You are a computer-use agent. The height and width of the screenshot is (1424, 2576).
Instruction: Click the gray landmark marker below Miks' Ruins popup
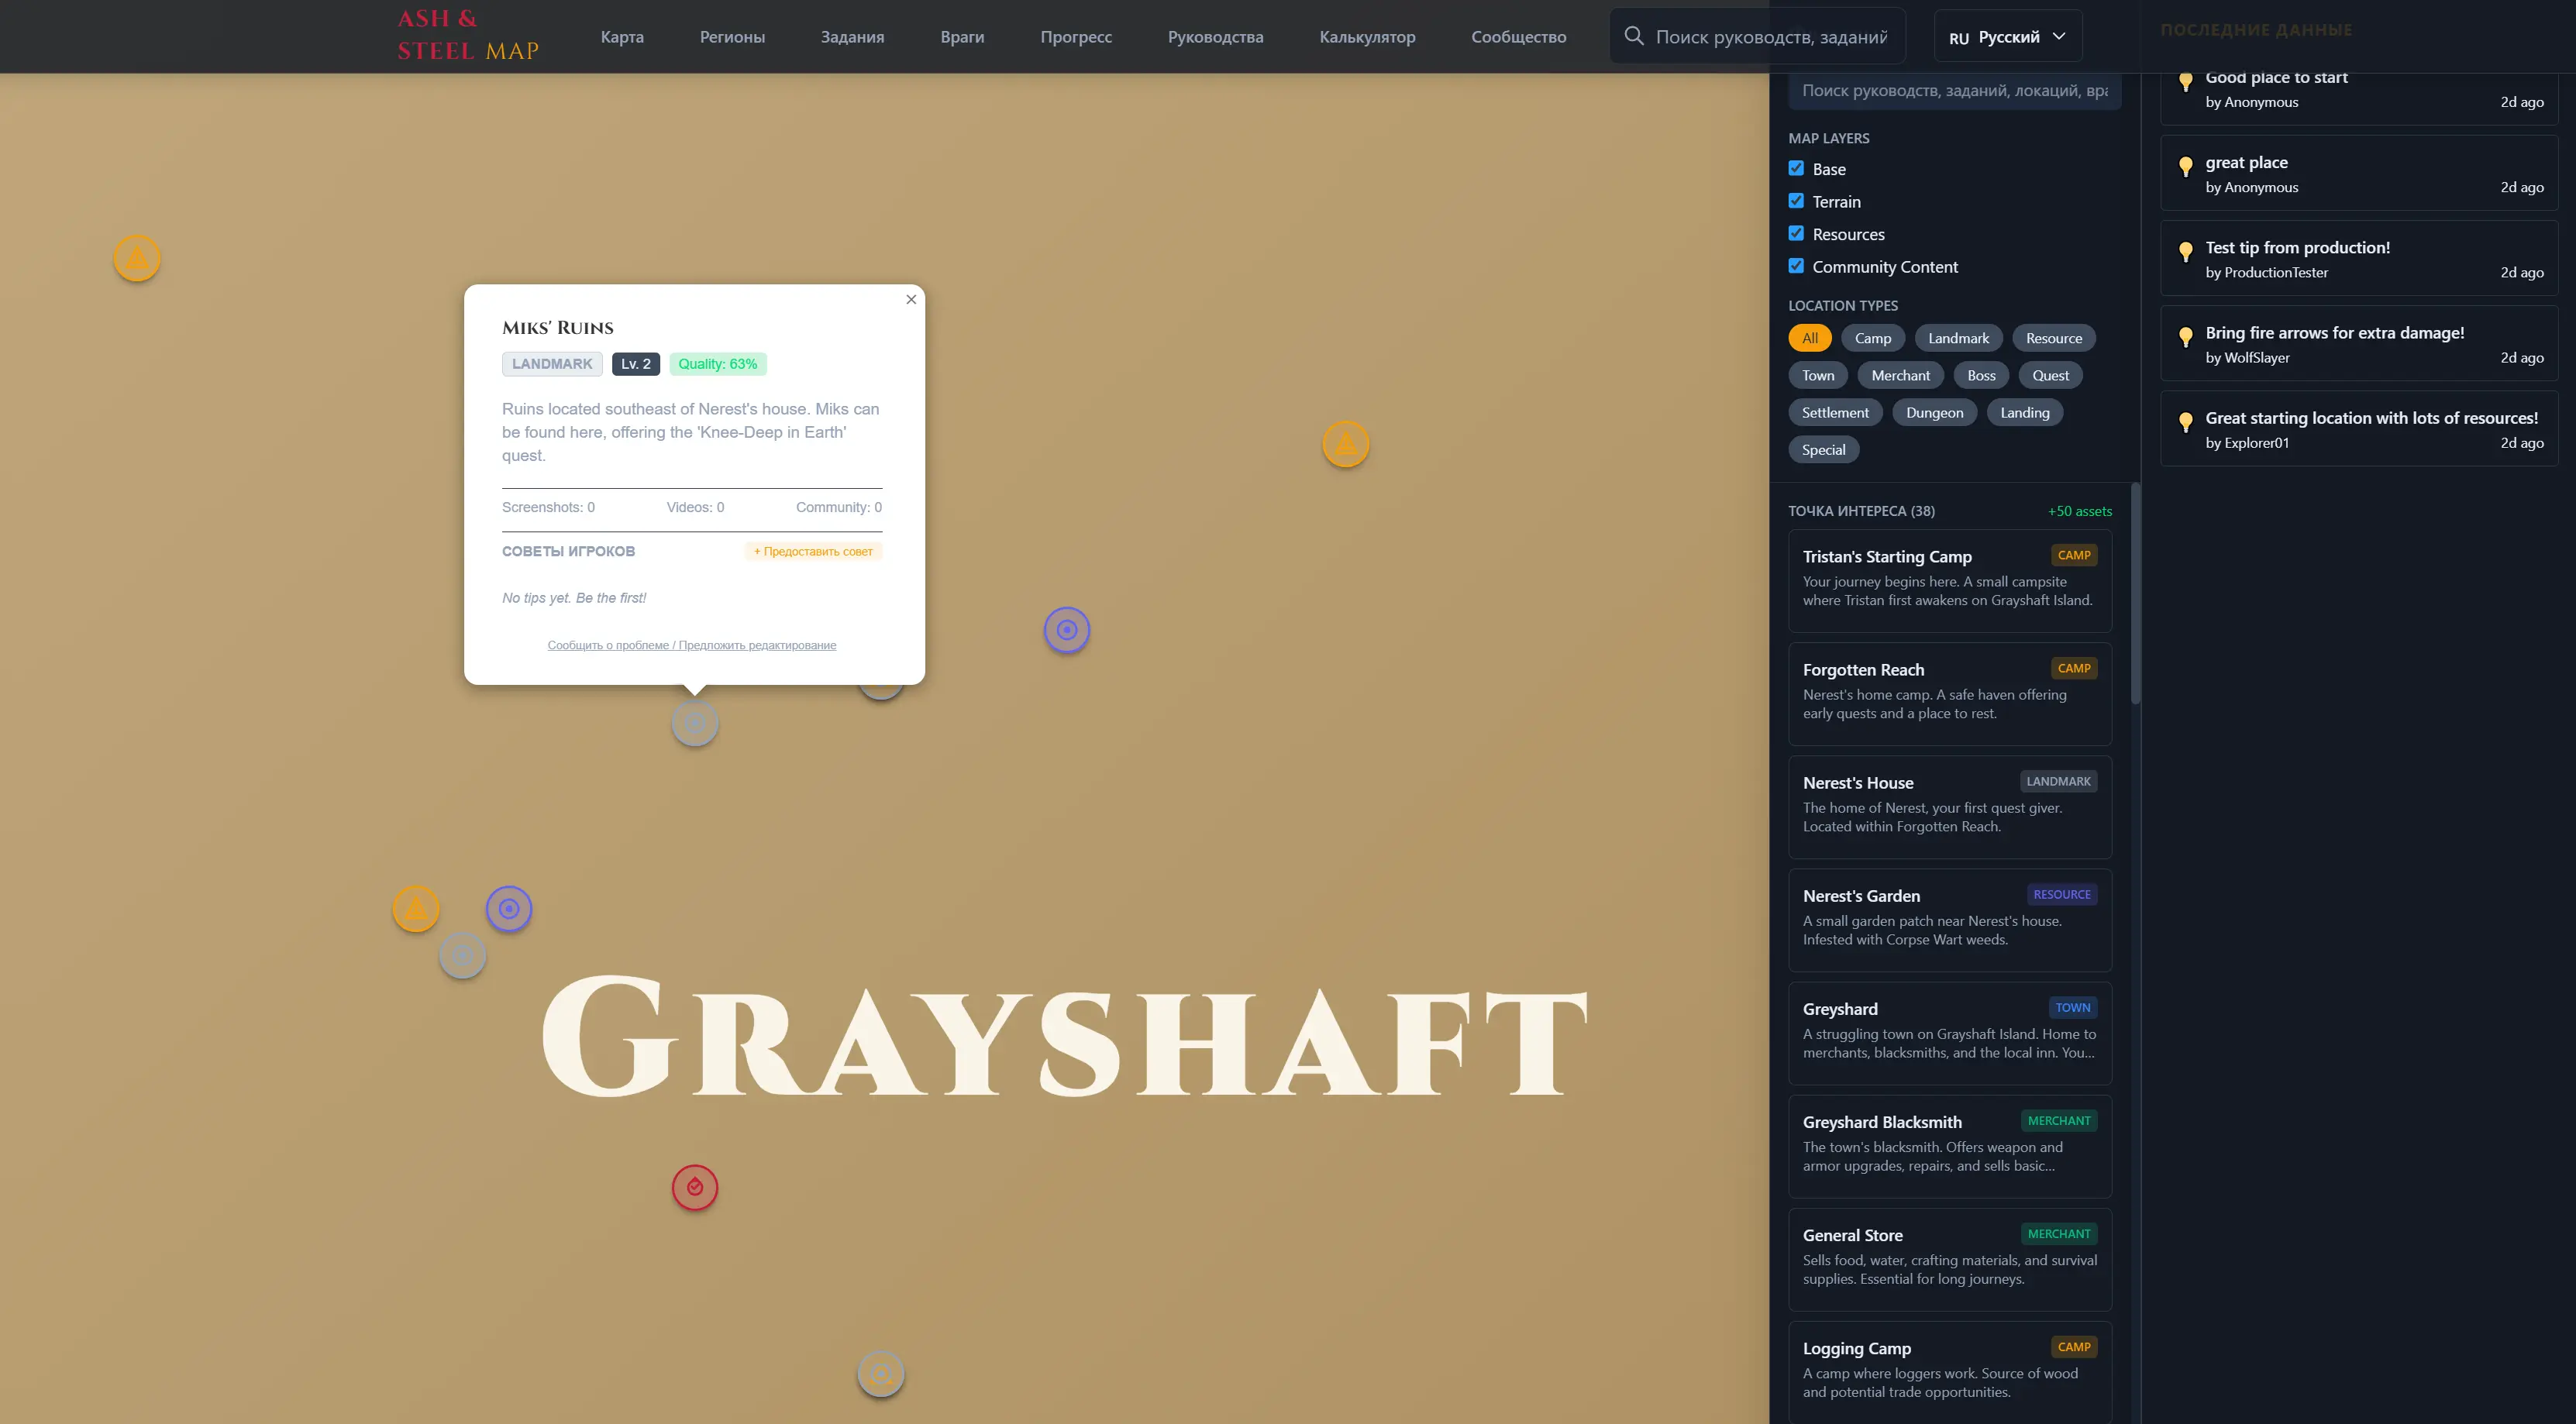click(695, 723)
